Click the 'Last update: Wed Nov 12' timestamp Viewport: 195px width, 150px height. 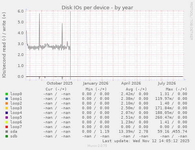coord(146,141)
